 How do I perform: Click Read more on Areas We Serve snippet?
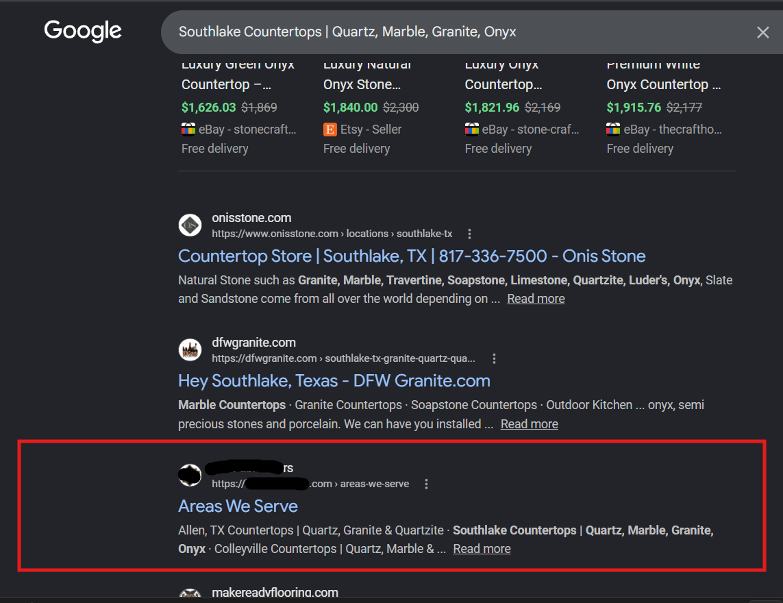tap(482, 549)
